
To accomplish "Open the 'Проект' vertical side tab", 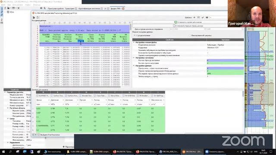I will 2,12.
